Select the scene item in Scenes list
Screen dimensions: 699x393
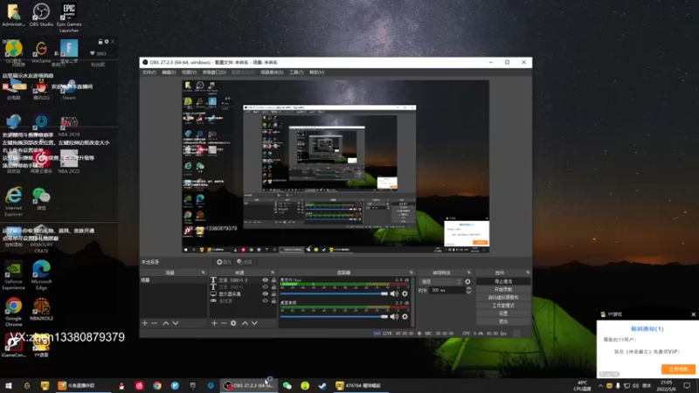coord(173,280)
